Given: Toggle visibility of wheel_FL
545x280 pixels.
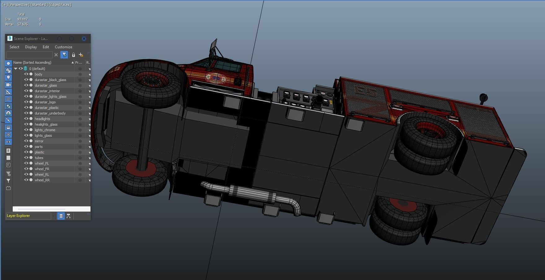Looking at the screenshot, I should click(26, 163).
